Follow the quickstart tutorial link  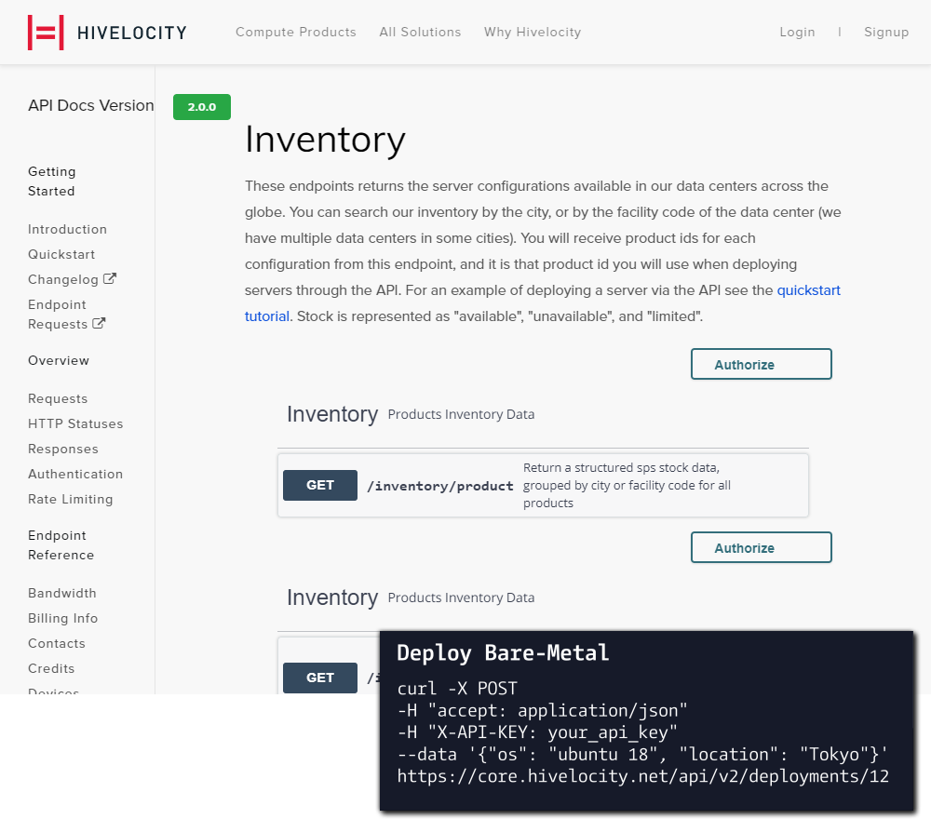coord(809,290)
